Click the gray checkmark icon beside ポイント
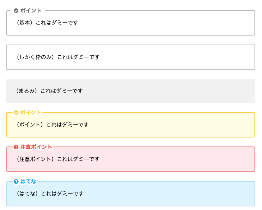The width and height of the screenshot is (262, 210). pos(16,11)
